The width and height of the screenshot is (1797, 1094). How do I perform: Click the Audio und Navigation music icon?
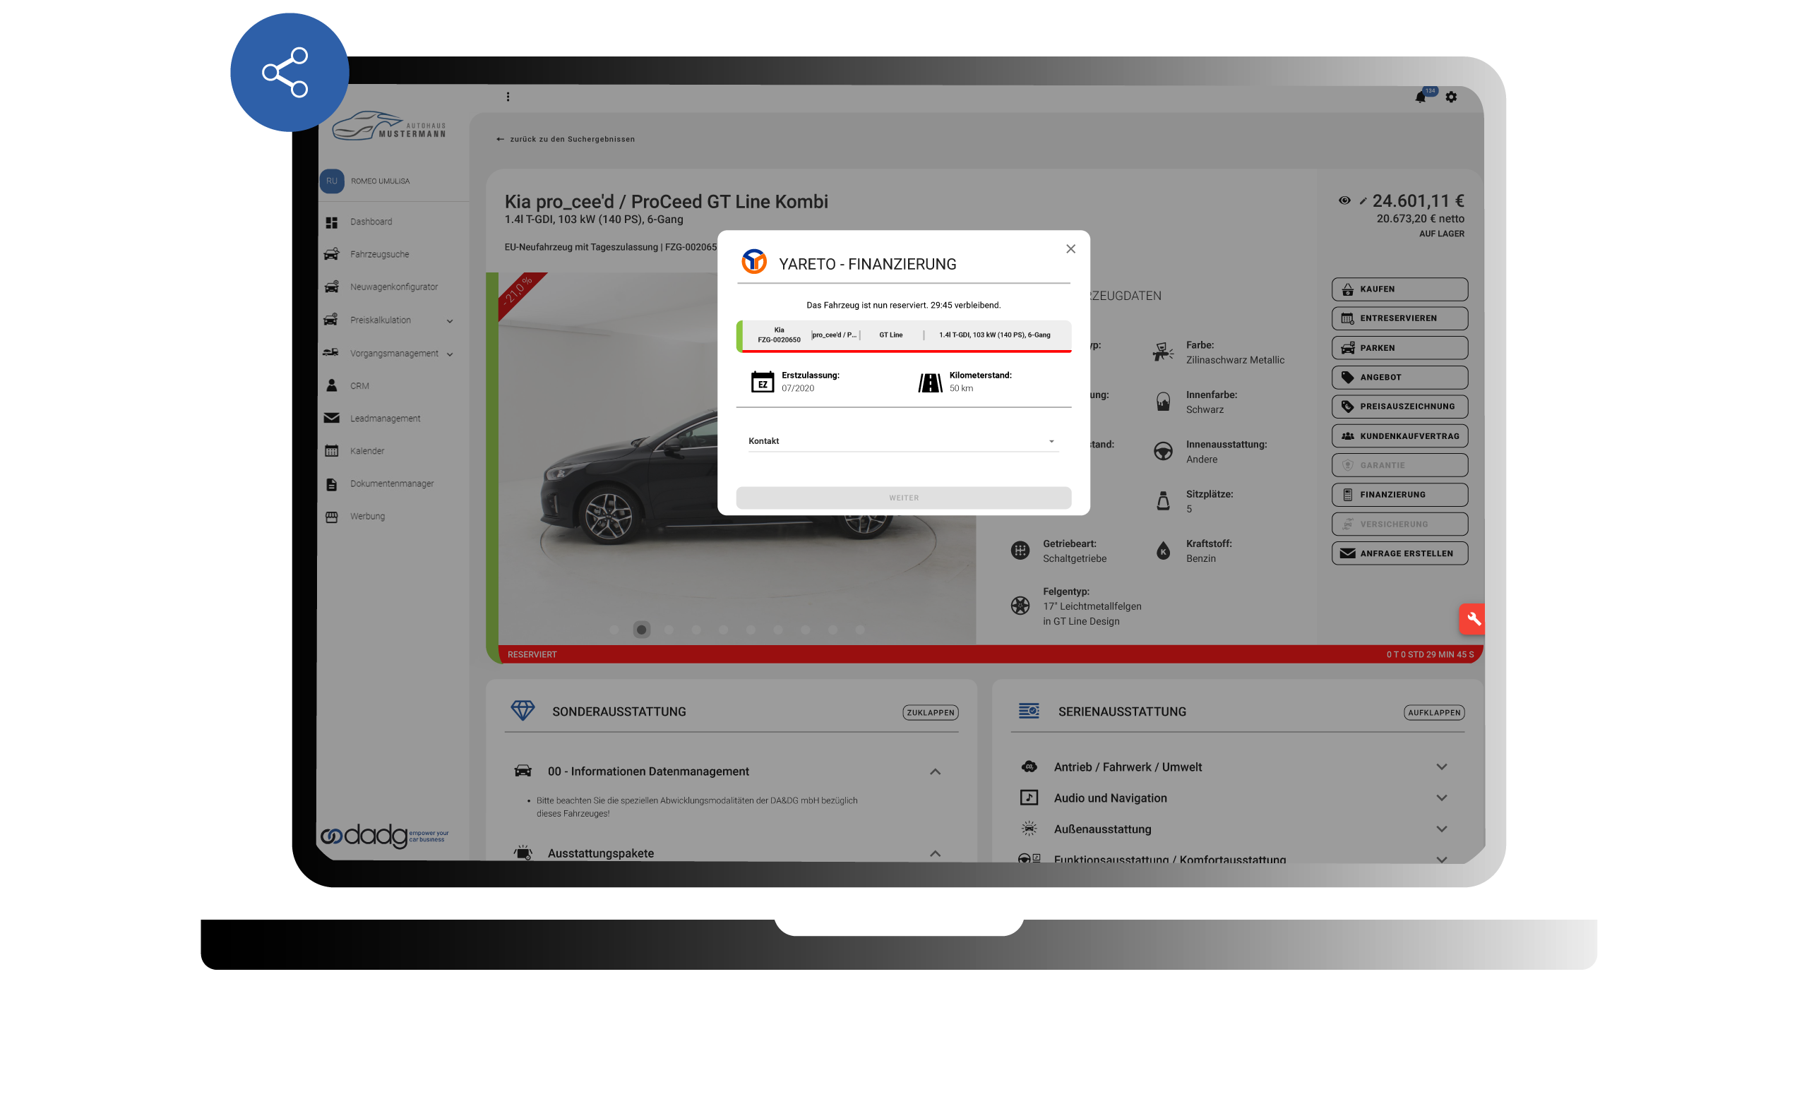click(1029, 798)
